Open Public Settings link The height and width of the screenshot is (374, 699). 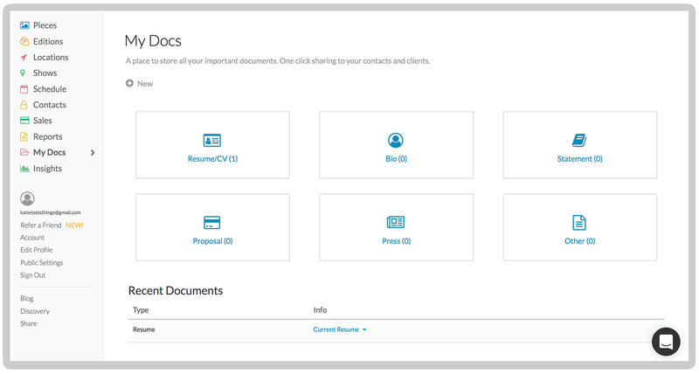coord(41,262)
